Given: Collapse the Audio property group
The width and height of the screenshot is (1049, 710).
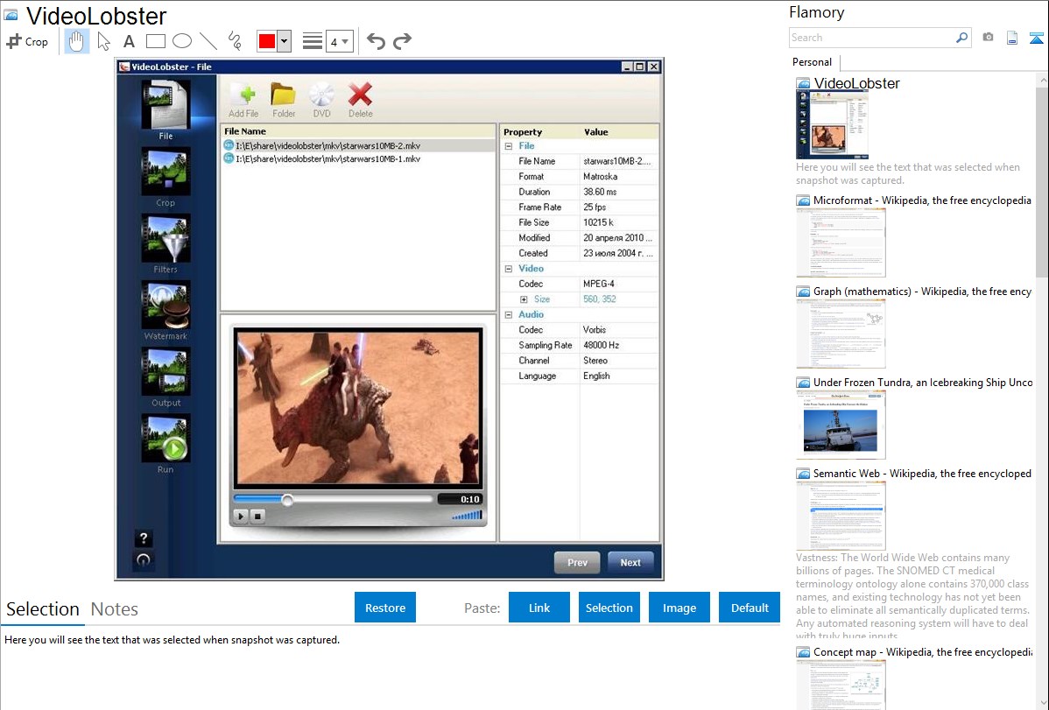Looking at the screenshot, I should 509,314.
